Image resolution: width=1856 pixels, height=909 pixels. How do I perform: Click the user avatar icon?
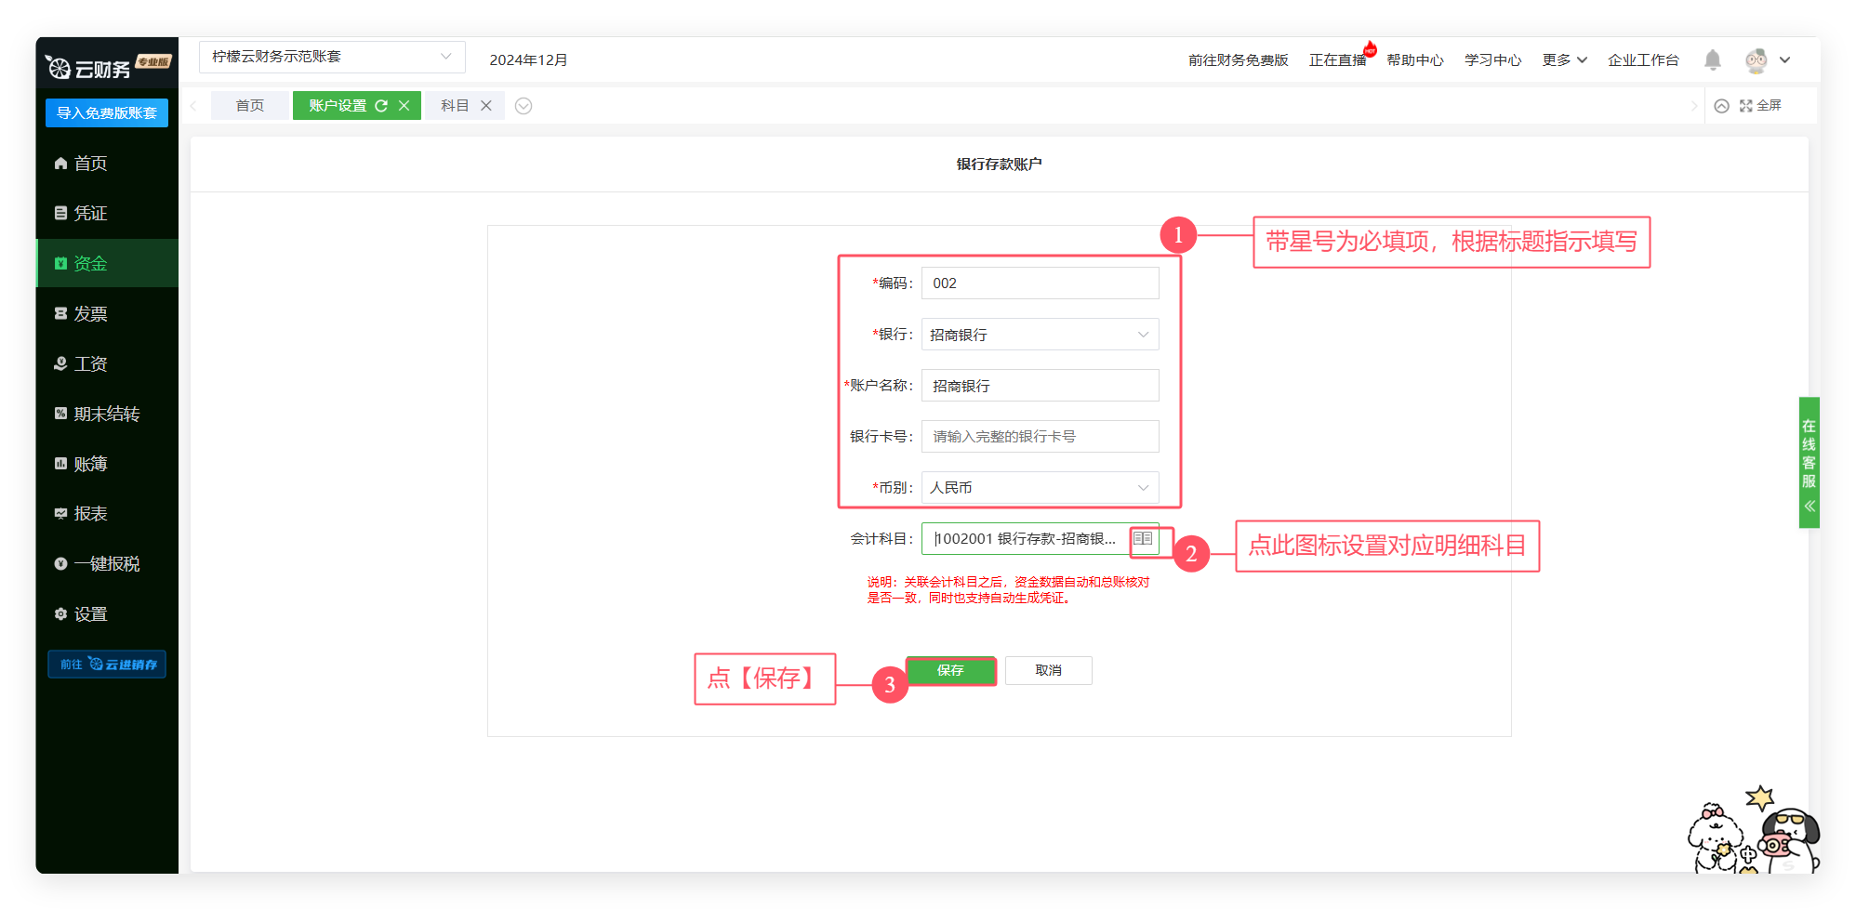(x=1756, y=60)
